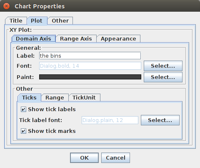Viewport: 200px width, 168px height.
Task: Confirm changes with OK
Action: pos(84,158)
